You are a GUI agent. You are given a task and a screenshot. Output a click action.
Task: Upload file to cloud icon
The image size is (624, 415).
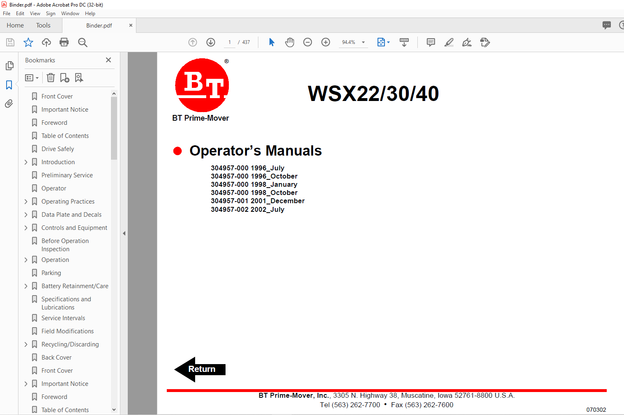click(46, 42)
